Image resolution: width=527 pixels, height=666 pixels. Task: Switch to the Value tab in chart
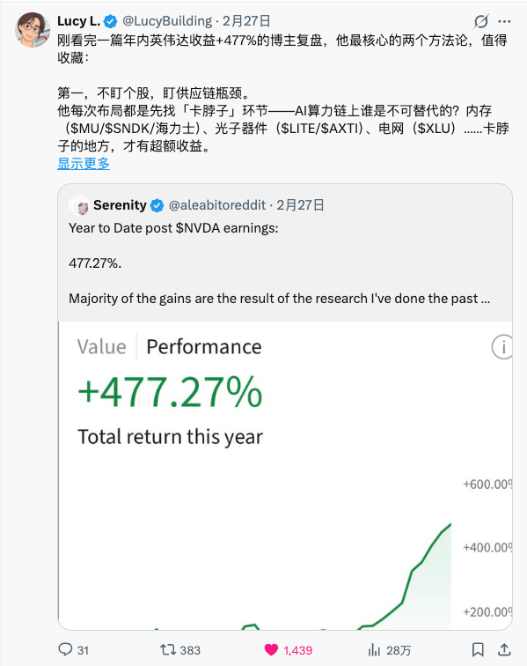pyautogui.click(x=102, y=347)
